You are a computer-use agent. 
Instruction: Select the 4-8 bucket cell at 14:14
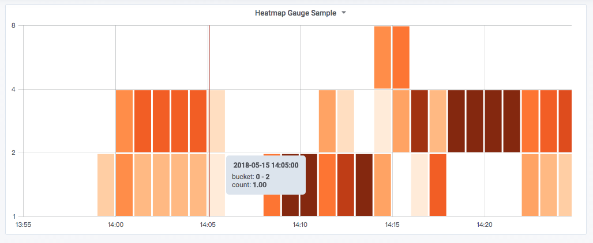(x=382, y=57)
